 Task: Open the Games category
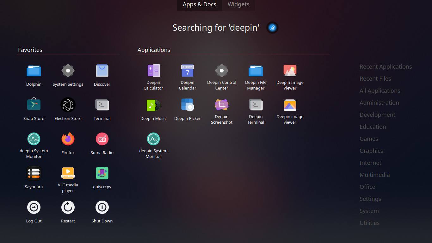[x=369, y=139]
